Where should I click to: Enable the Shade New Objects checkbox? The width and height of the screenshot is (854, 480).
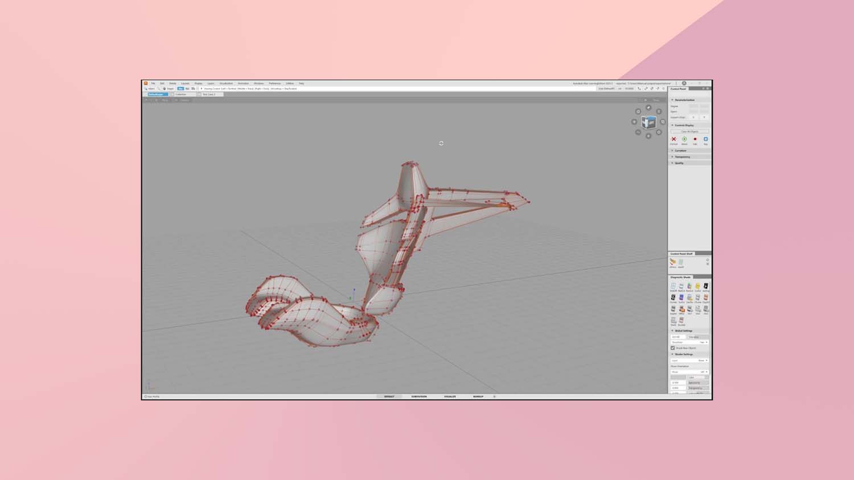(672, 348)
